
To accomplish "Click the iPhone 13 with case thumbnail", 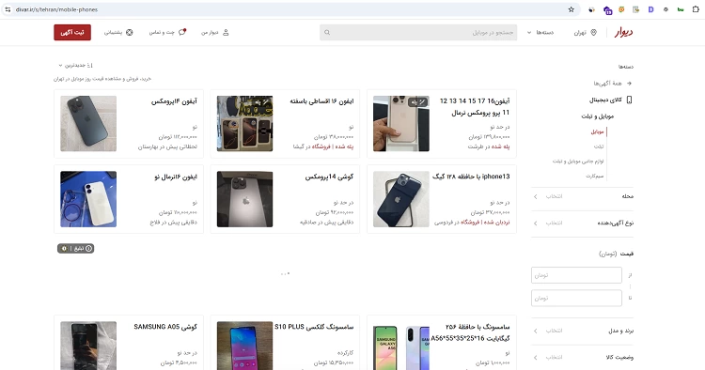I will pyautogui.click(x=401, y=199).
